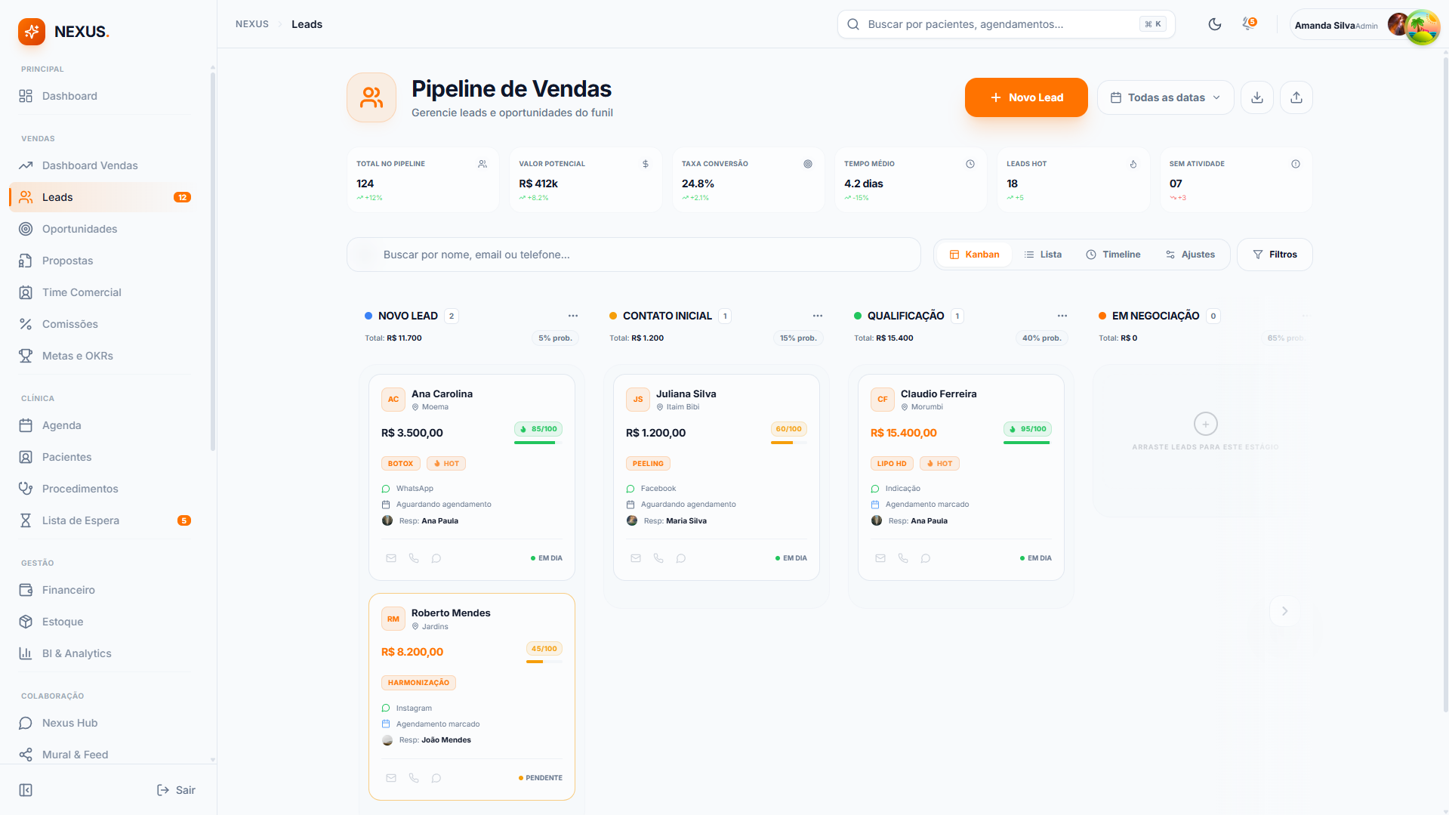Toggle dark mode moon icon

pos(1214,24)
